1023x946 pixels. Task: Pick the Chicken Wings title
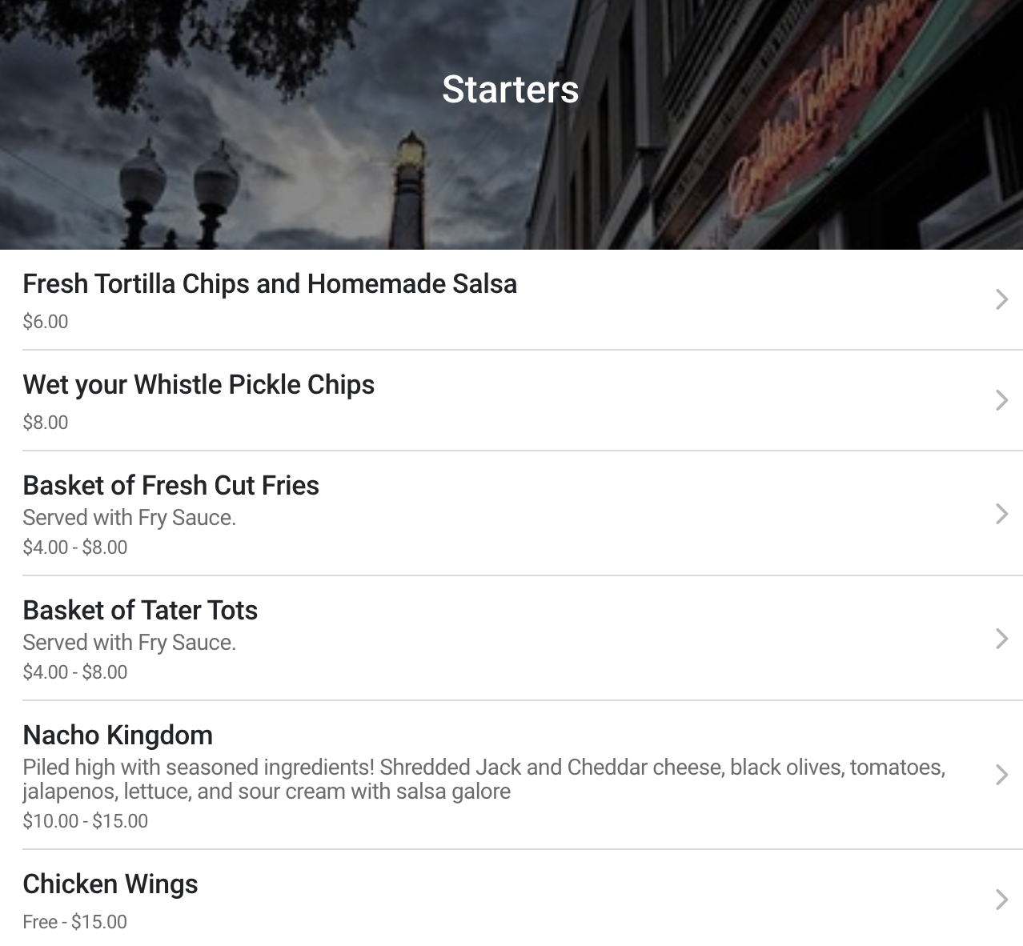[x=110, y=884]
